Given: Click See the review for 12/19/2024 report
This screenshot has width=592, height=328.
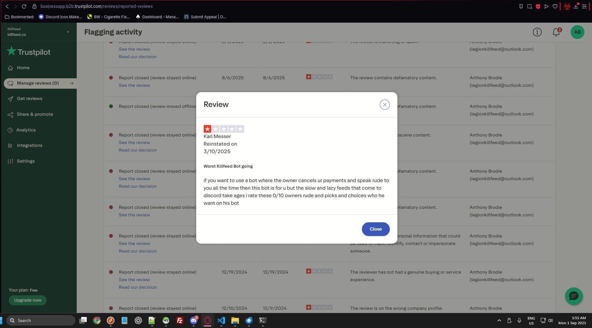Looking at the screenshot, I should [x=134, y=280].
